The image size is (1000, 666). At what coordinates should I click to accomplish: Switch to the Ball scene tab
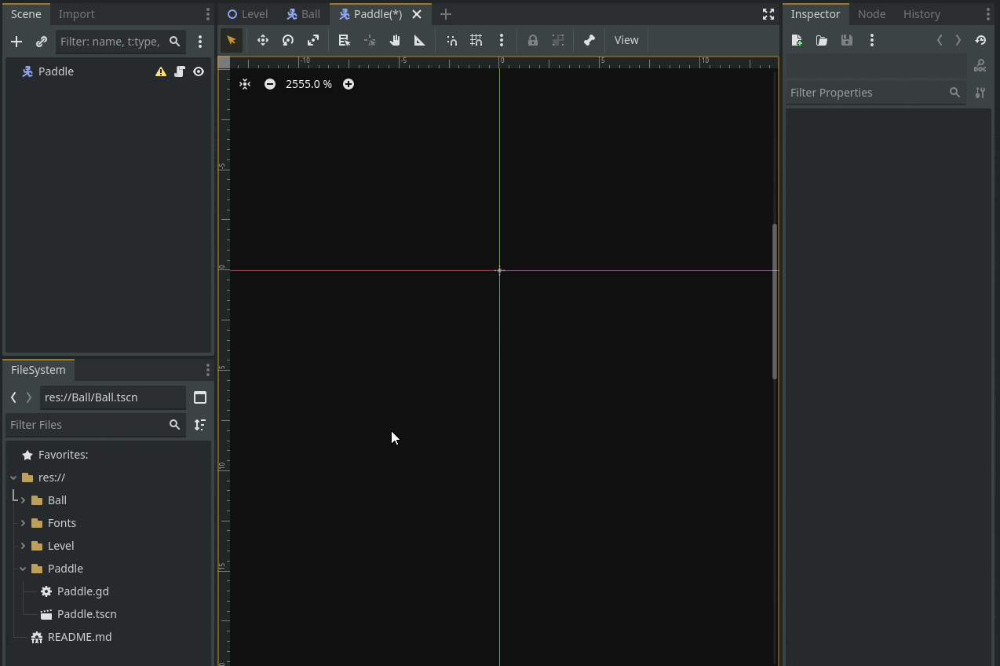[x=303, y=14]
